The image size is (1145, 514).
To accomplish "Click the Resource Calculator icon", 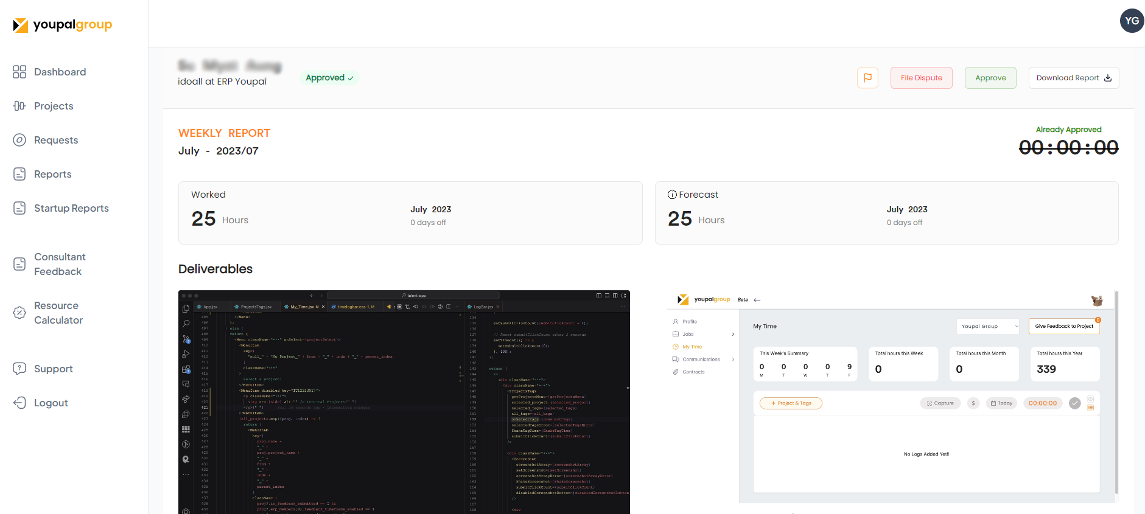I will pyautogui.click(x=19, y=313).
